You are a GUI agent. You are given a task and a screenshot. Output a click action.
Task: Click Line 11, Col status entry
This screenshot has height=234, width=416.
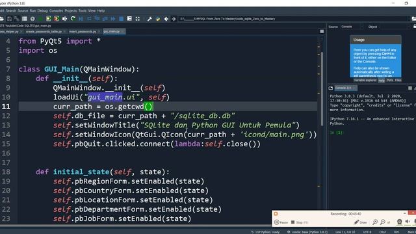coord(345,232)
